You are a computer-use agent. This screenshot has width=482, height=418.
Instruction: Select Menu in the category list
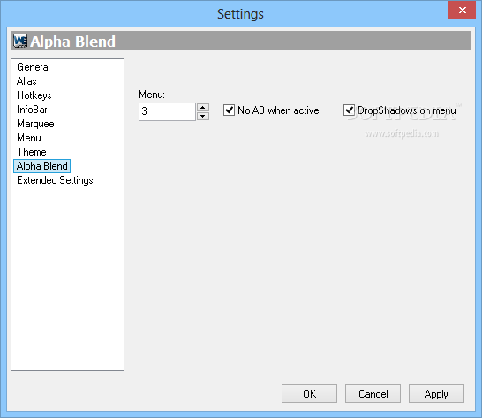29,138
